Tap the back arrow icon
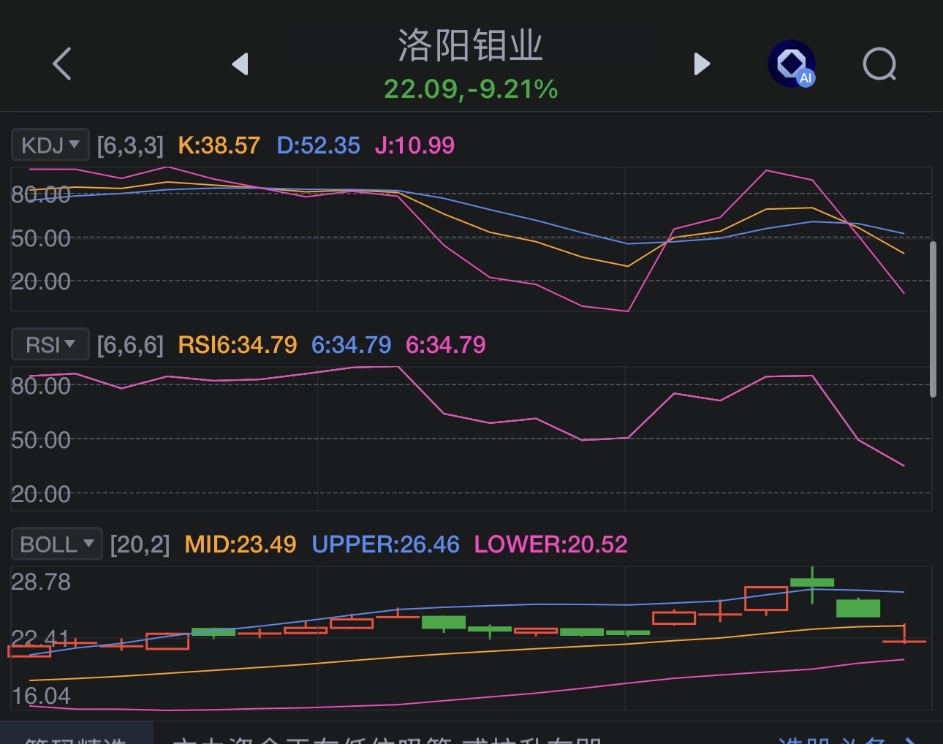The width and height of the screenshot is (943, 744). 62,64
